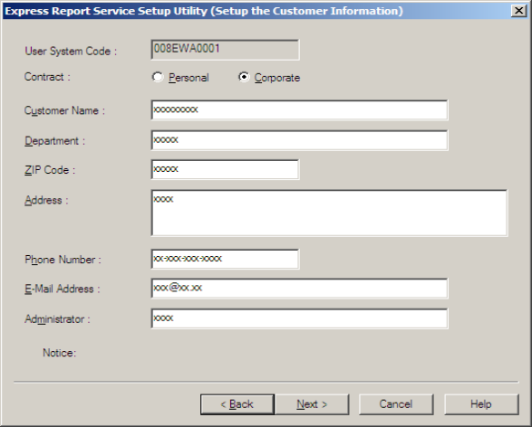Focus the E-Mail Address field
Image resolution: width=532 pixels, height=427 pixels.
pos(299,289)
